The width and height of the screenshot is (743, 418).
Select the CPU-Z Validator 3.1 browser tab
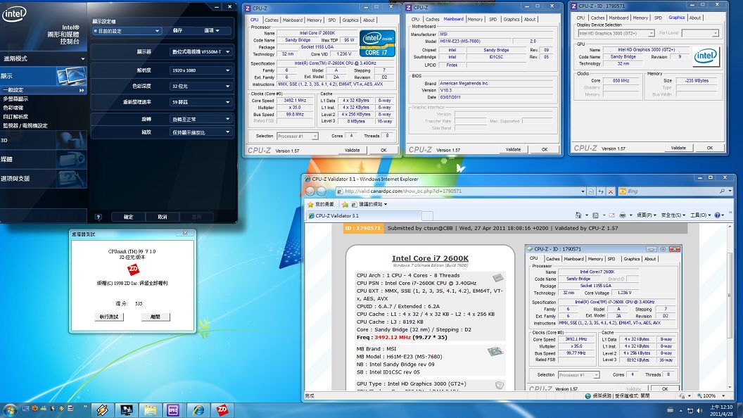[364, 215]
